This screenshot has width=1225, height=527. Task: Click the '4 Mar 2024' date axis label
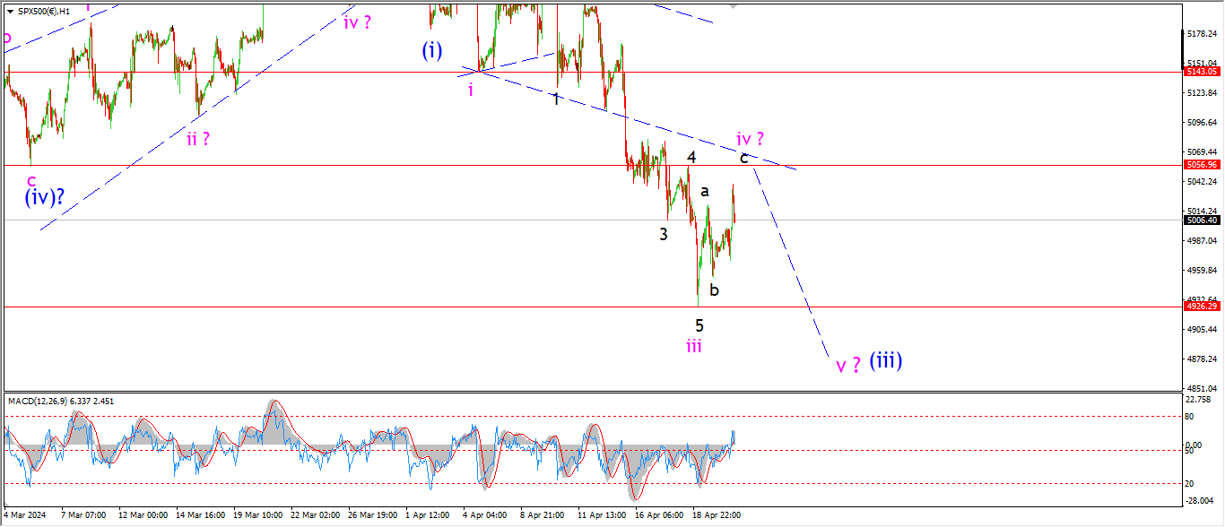click(x=25, y=515)
